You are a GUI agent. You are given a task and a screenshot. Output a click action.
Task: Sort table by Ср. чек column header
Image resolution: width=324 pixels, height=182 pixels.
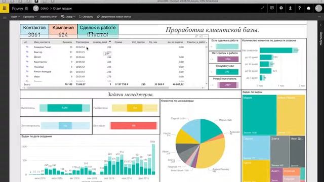153,42
